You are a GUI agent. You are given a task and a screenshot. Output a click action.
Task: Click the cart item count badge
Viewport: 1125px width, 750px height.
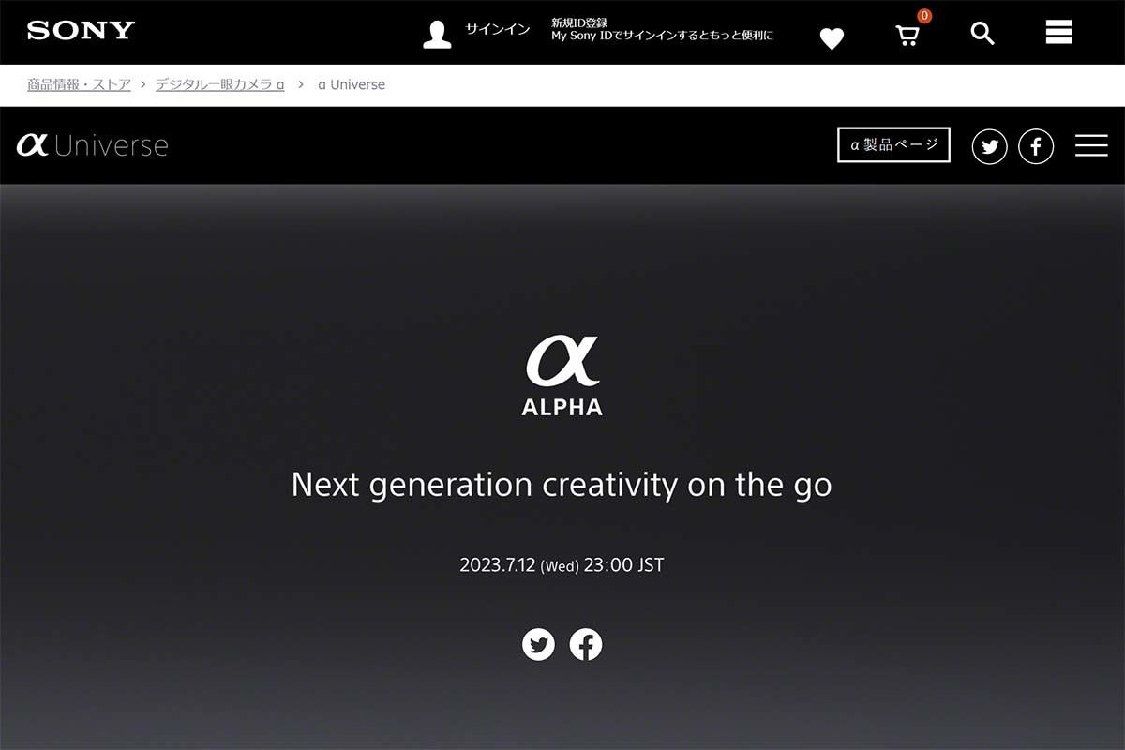(924, 16)
